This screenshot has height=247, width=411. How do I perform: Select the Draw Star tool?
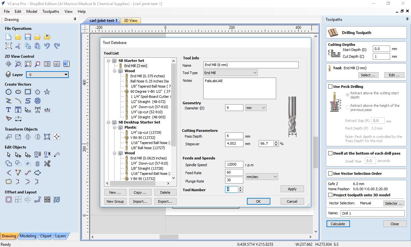pyautogui.click(x=47, y=92)
